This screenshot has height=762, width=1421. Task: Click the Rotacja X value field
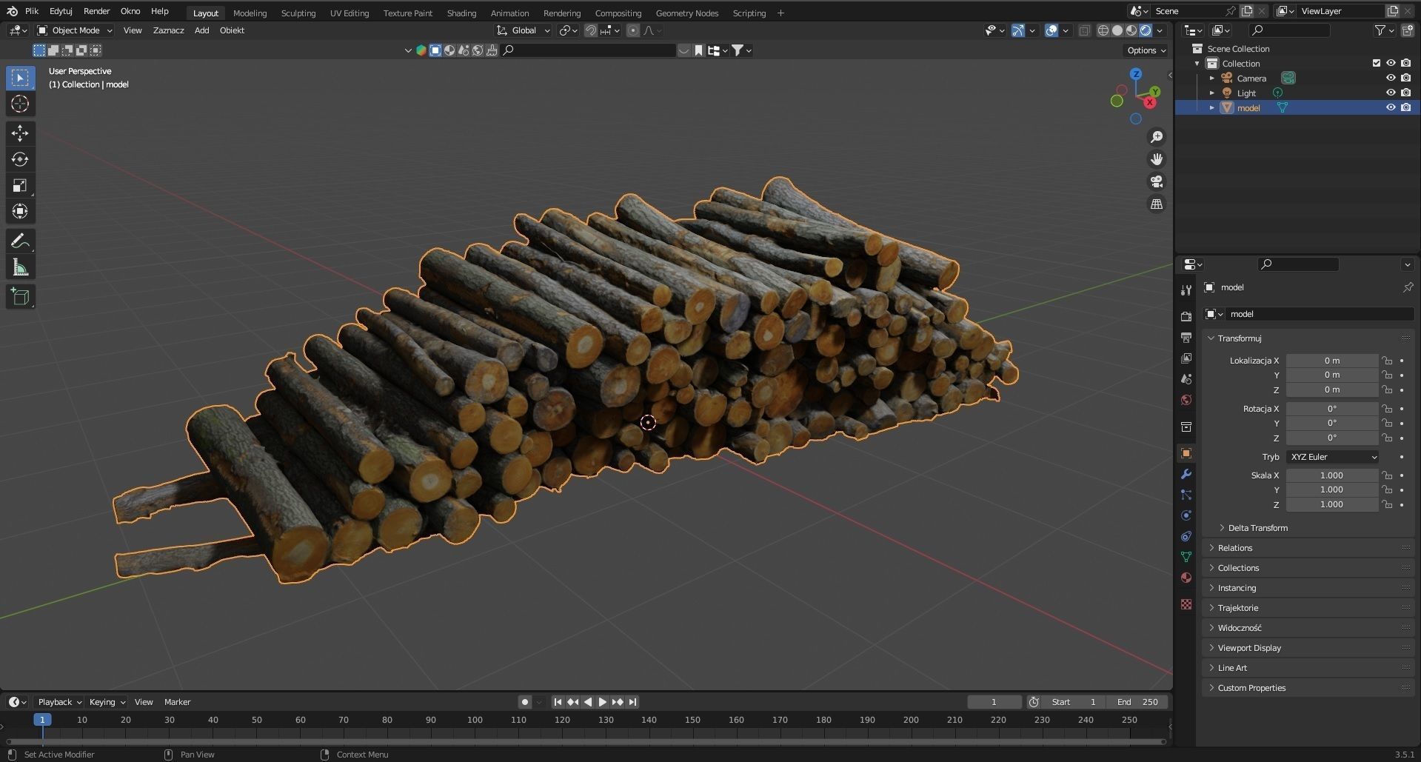click(1331, 409)
